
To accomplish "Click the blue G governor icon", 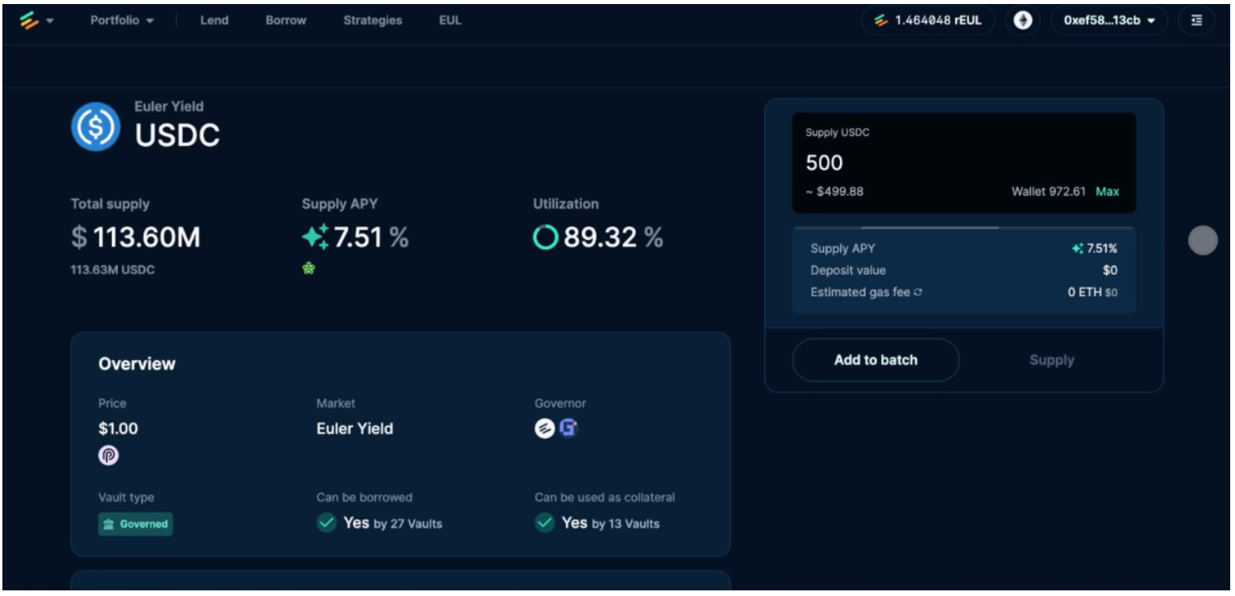I will pos(568,429).
